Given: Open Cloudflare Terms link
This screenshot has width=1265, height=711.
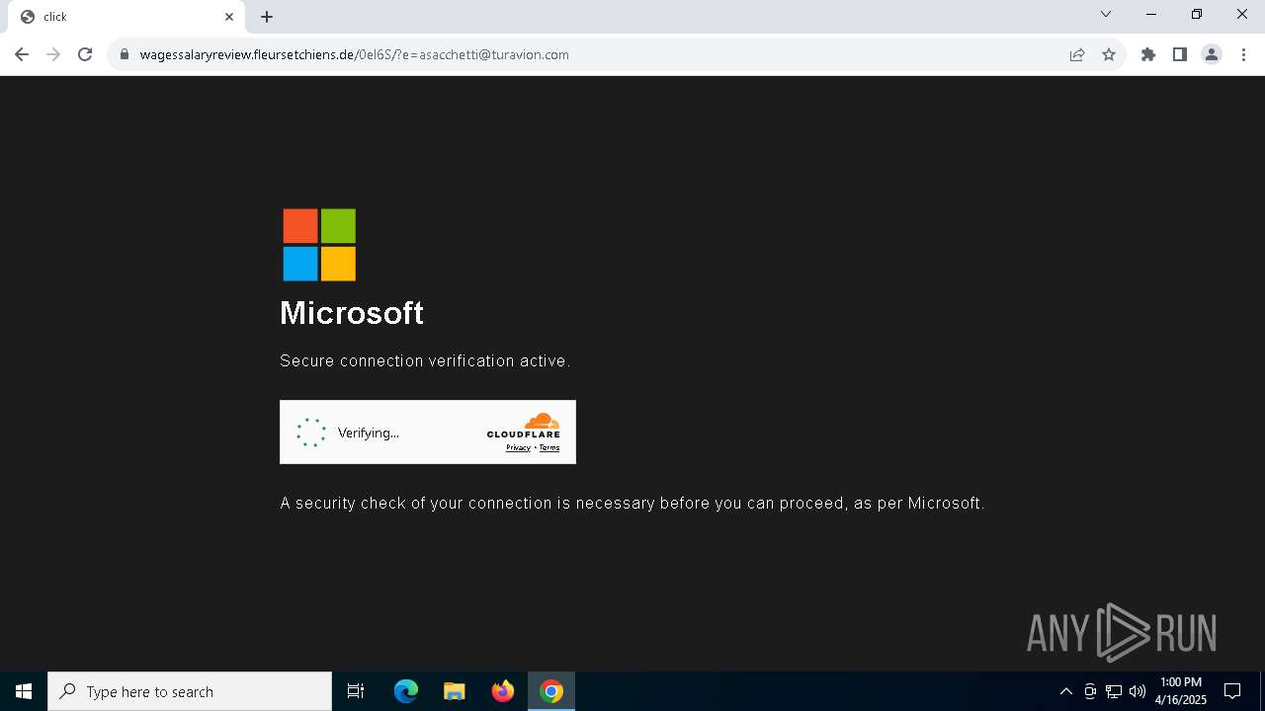Looking at the screenshot, I should tap(549, 448).
